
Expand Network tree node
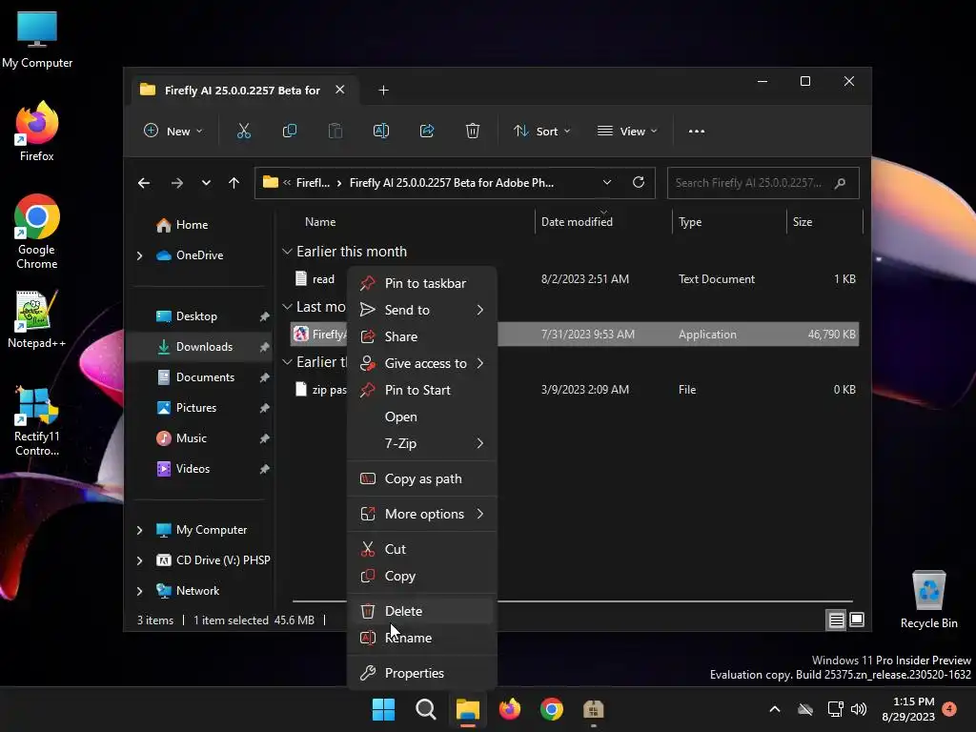(x=139, y=591)
